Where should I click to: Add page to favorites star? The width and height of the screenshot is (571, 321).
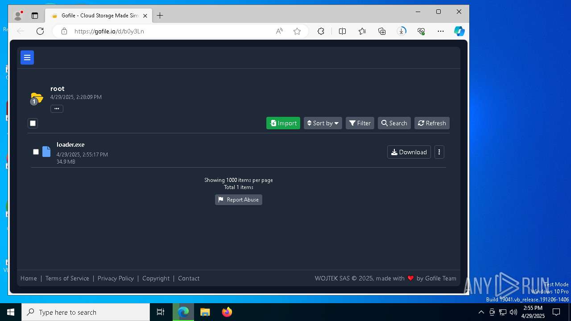pos(297,31)
